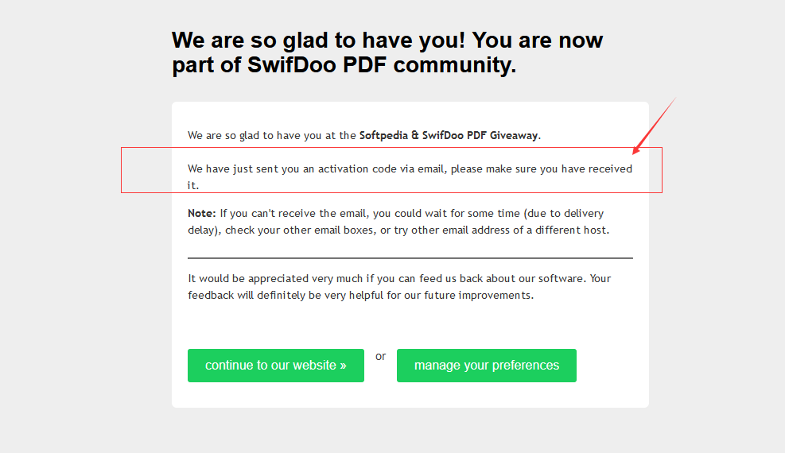The image size is (785, 453).
Task: Click "If you can't receive the email" text
Action: coord(293,214)
